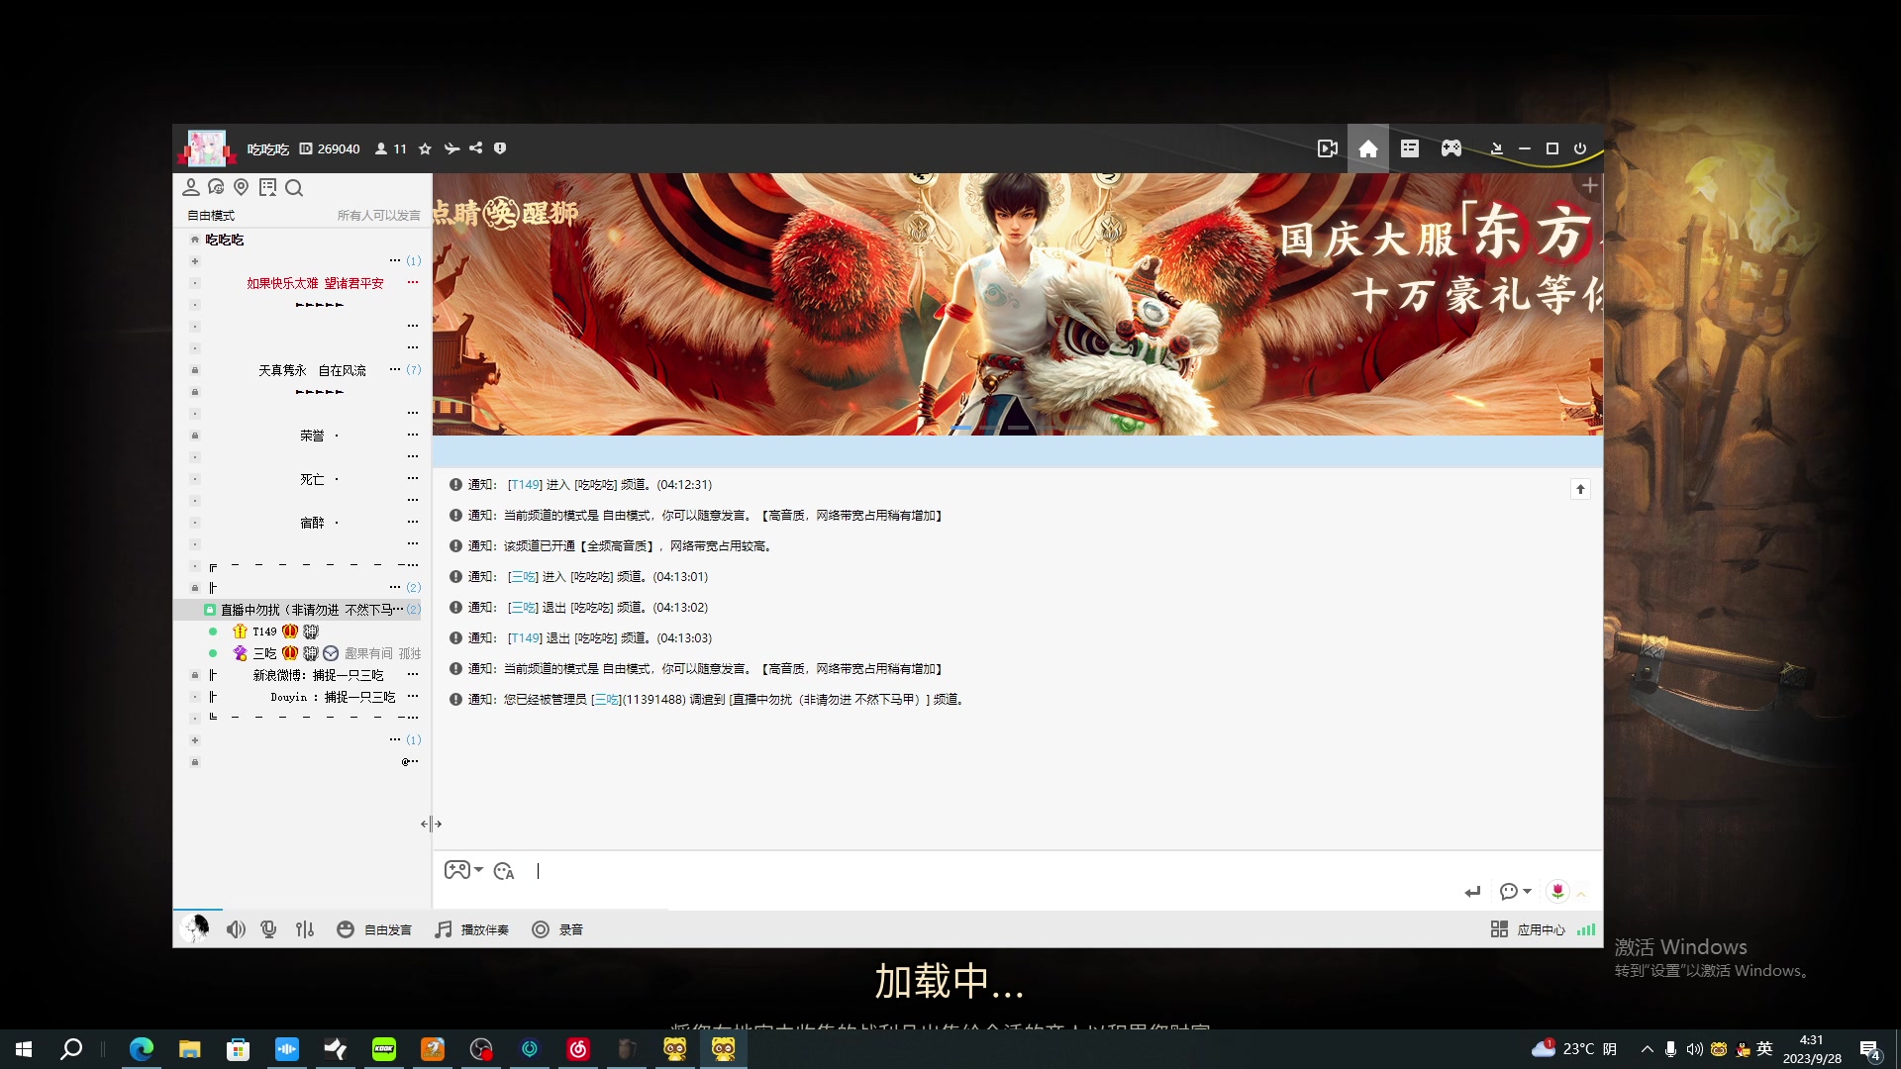Image resolution: width=1901 pixels, height=1069 pixels.
Task: Select the home tab icon
Action: point(1368,148)
